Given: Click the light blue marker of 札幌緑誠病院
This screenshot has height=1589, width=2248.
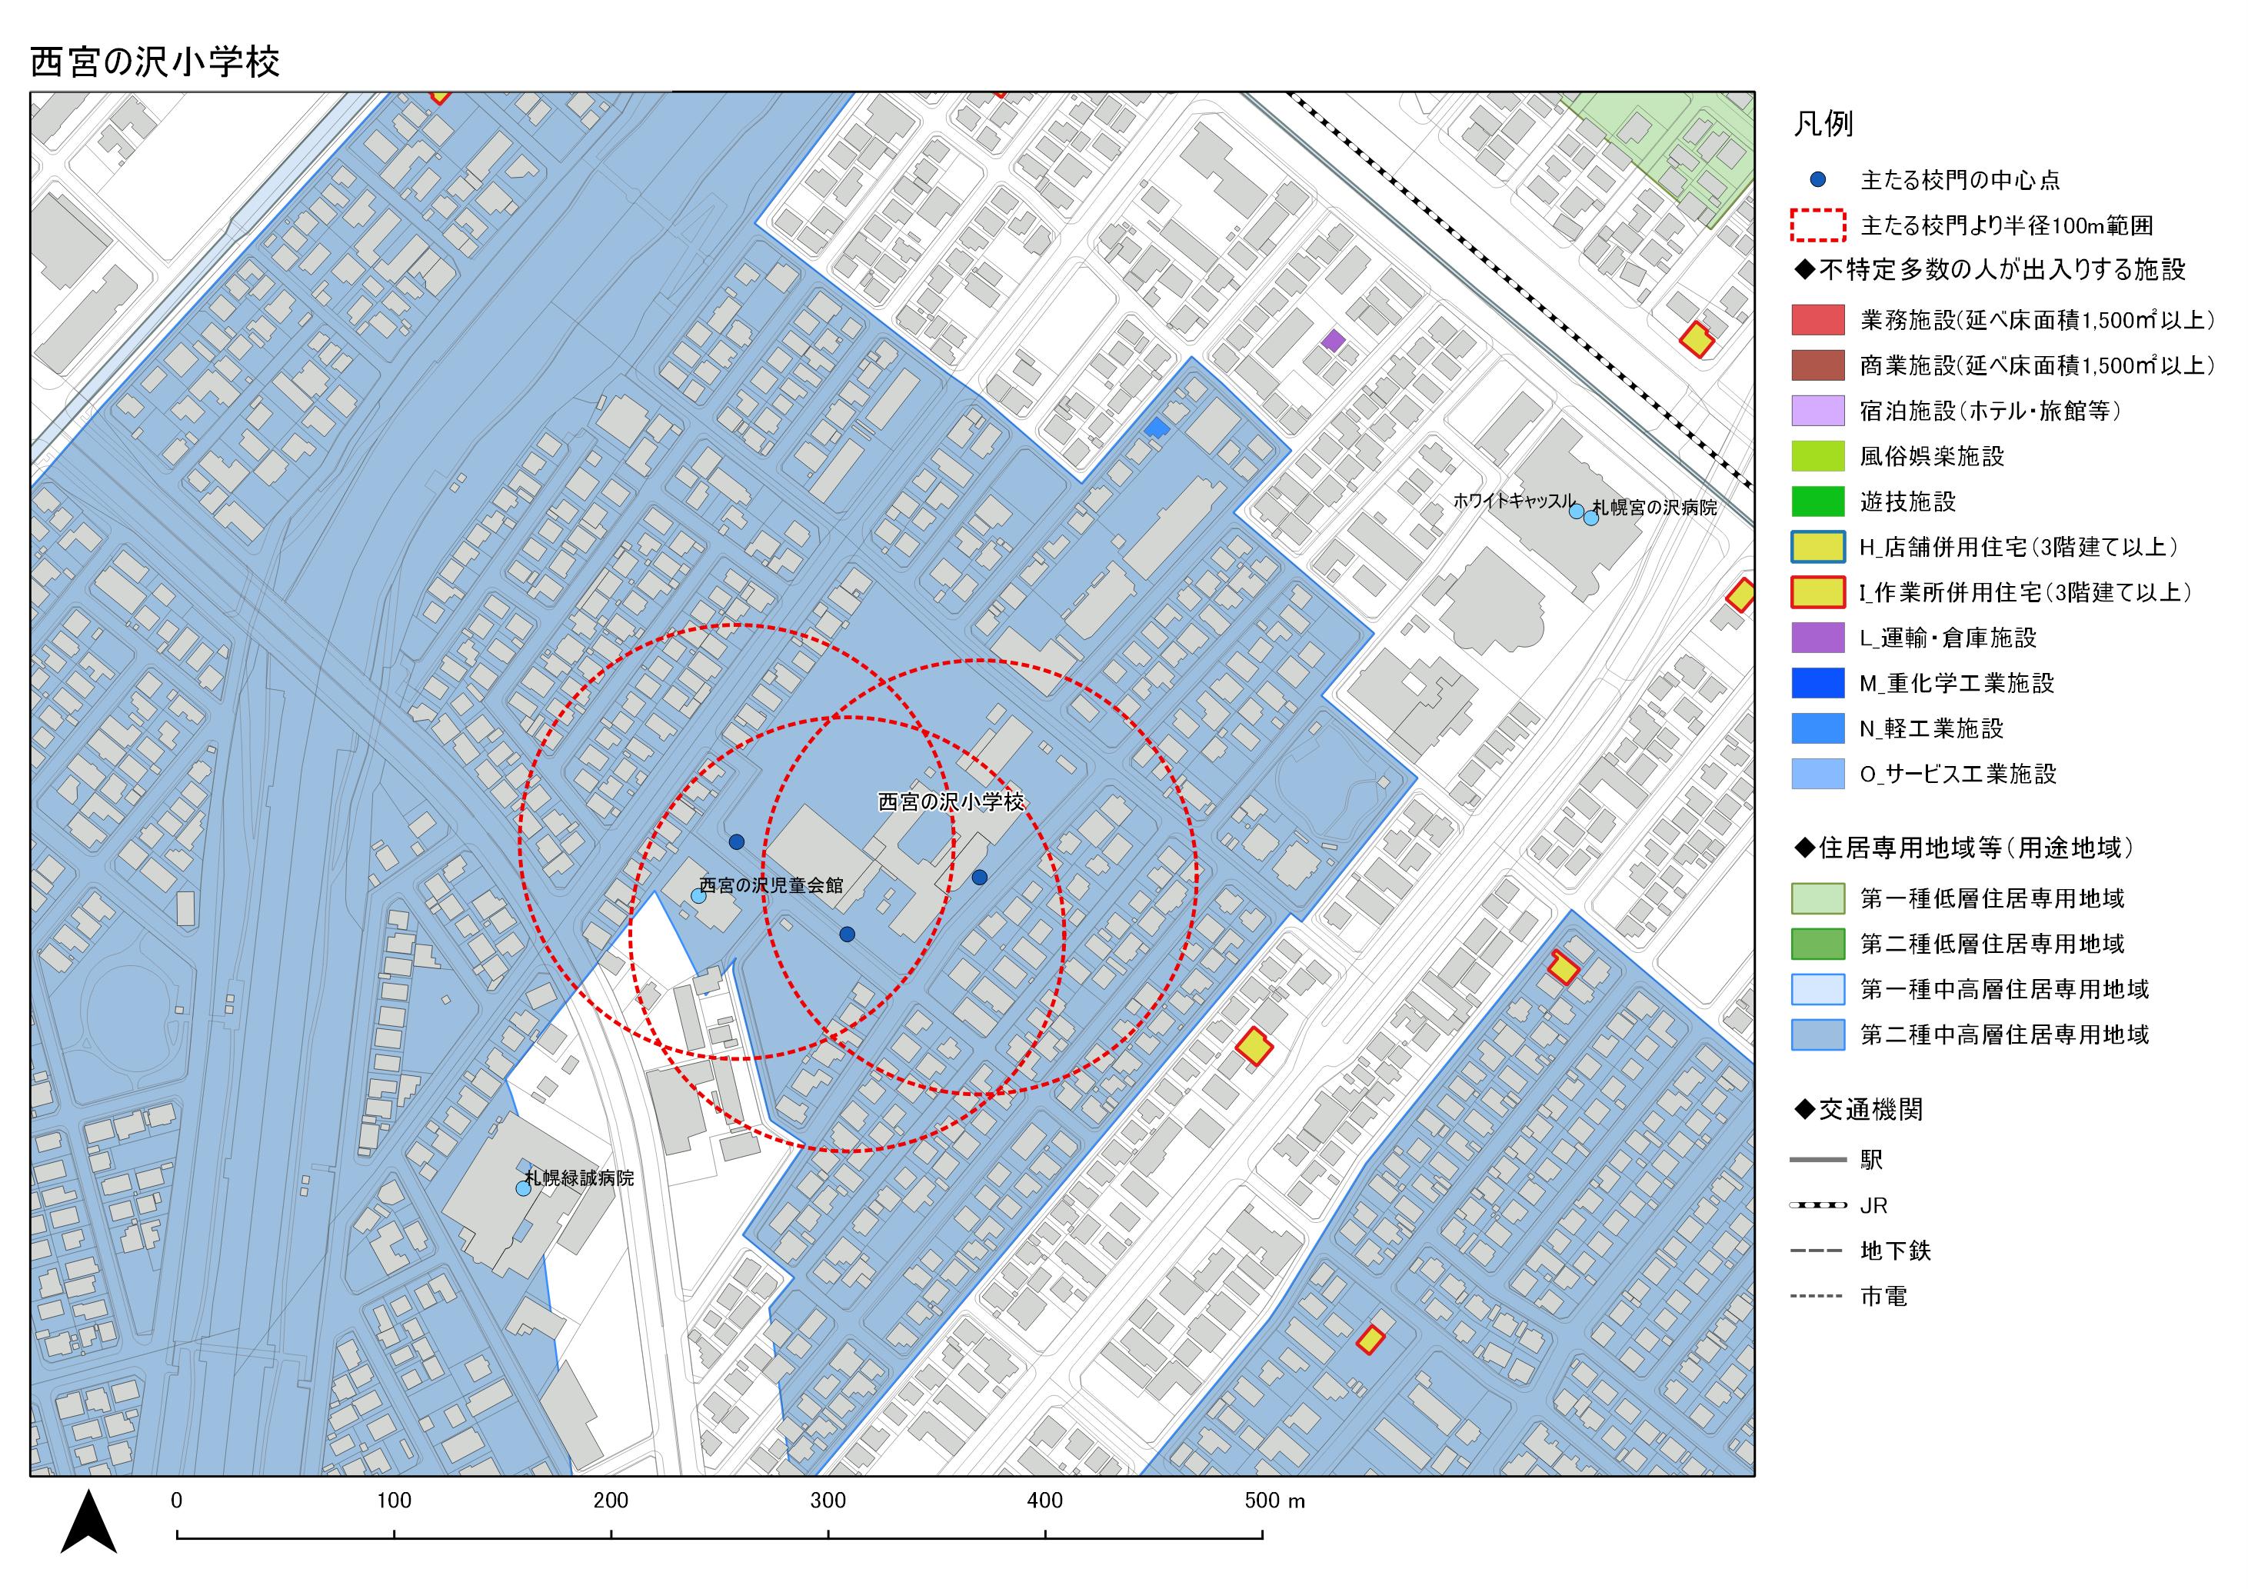Looking at the screenshot, I should (x=523, y=1188).
